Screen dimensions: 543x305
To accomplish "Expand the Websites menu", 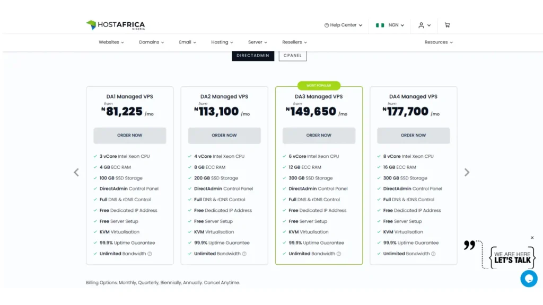I will (x=111, y=42).
